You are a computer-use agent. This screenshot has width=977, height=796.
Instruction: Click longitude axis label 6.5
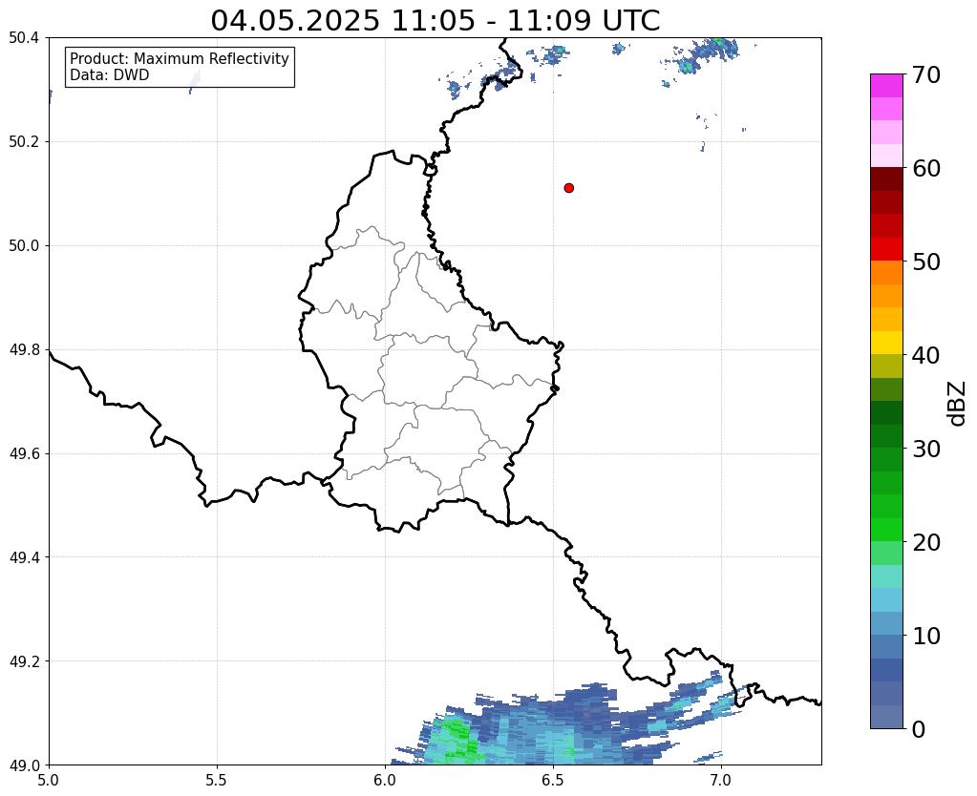click(553, 780)
